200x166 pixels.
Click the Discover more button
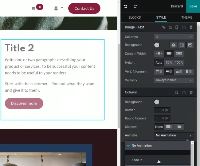click(x=24, y=103)
